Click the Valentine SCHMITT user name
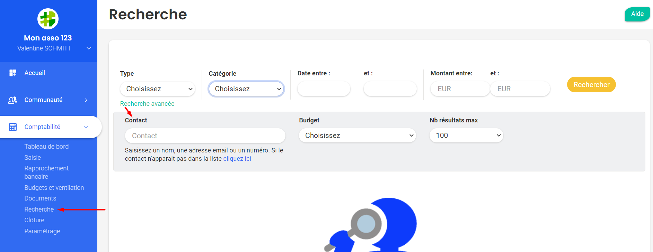This screenshot has height=252, width=653. pos(44,48)
